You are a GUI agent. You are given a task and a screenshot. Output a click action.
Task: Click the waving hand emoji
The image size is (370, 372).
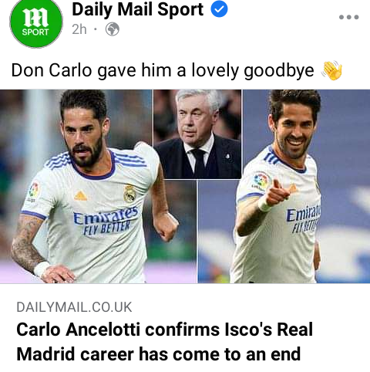332,70
